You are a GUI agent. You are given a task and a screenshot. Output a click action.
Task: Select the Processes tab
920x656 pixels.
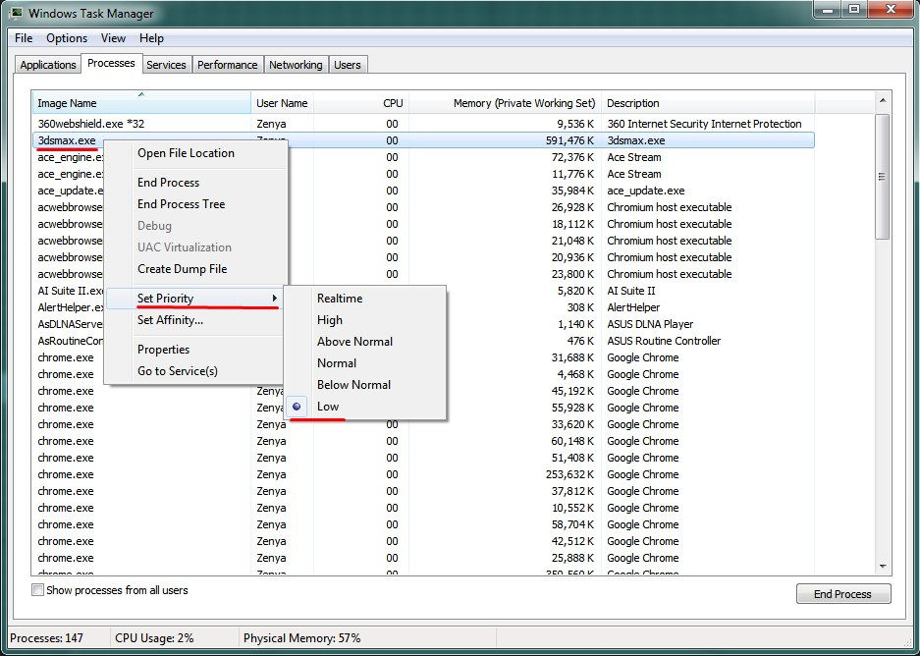pyautogui.click(x=111, y=63)
